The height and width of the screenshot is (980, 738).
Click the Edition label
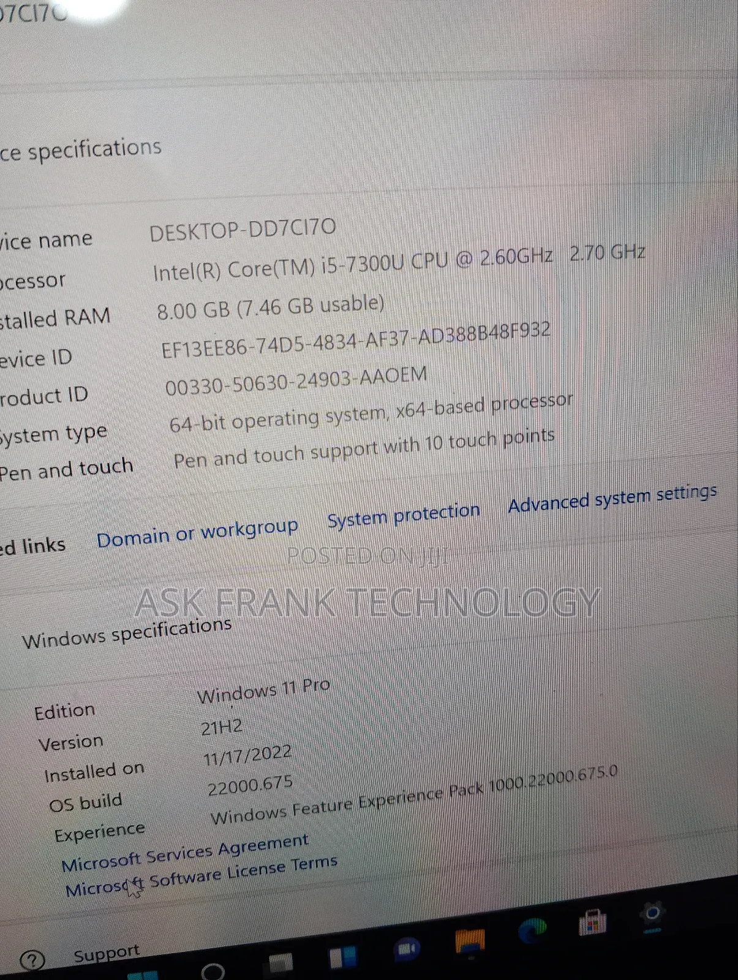coord(65,711)
